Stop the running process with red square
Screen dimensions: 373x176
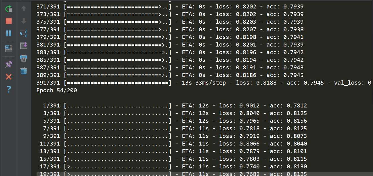tap(9, 21)
